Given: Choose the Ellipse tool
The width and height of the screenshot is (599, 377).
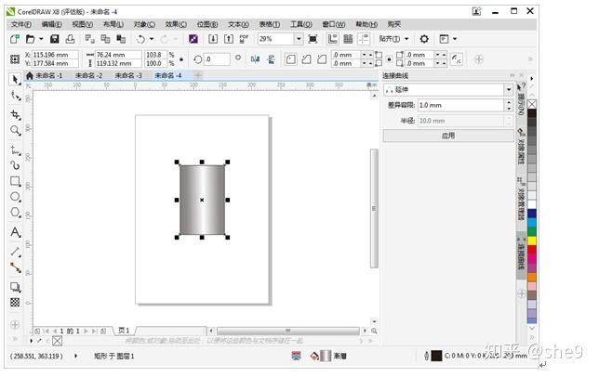Looking at the screenshot, I should [15, 198].
